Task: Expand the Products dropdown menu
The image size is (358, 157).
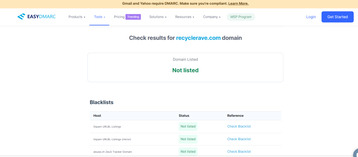Action: (77, 17)
